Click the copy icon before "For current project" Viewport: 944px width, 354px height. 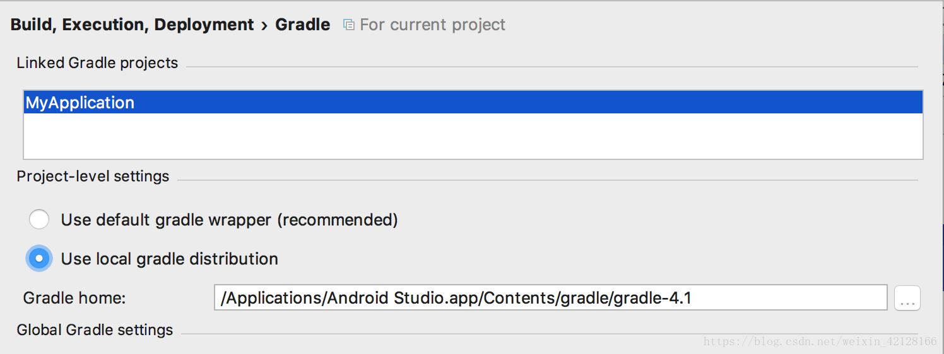coord(348,25)
